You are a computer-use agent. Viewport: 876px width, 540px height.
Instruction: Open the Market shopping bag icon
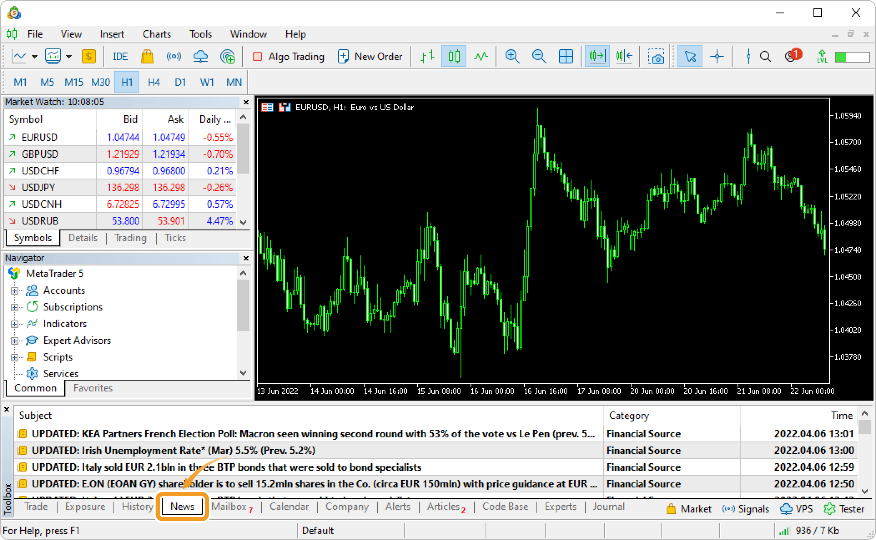click(147, 56)
